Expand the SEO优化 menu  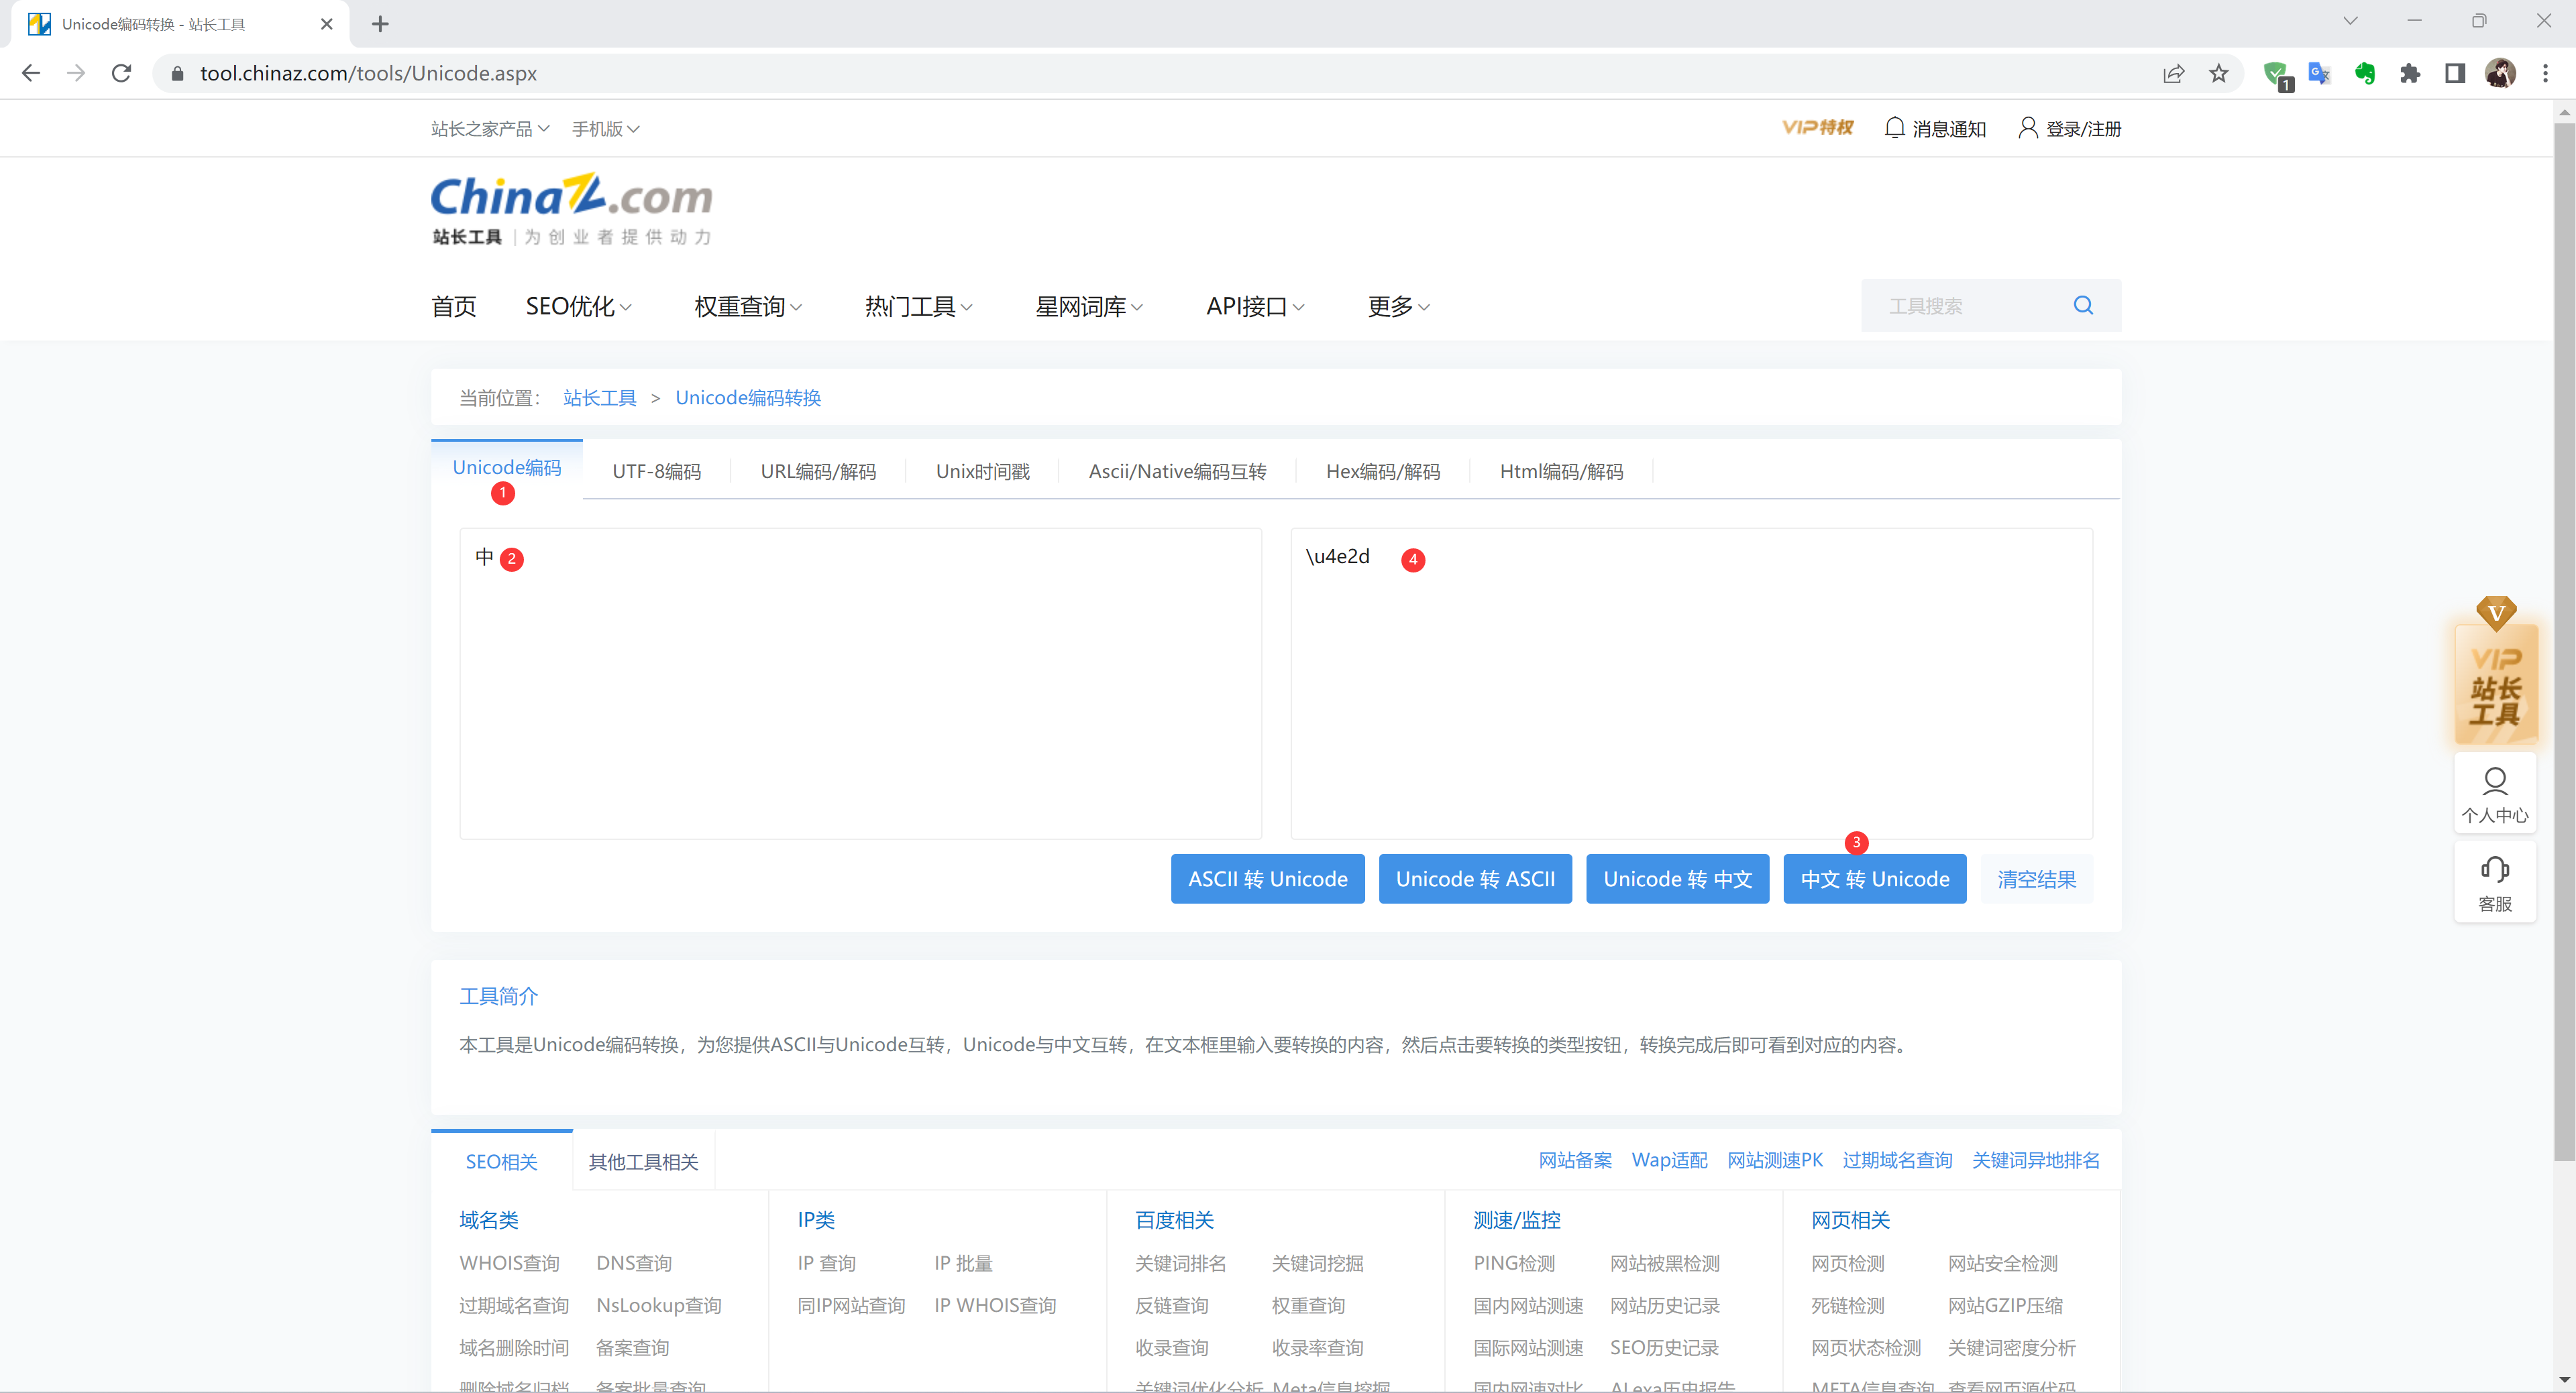tap(578, 306)
